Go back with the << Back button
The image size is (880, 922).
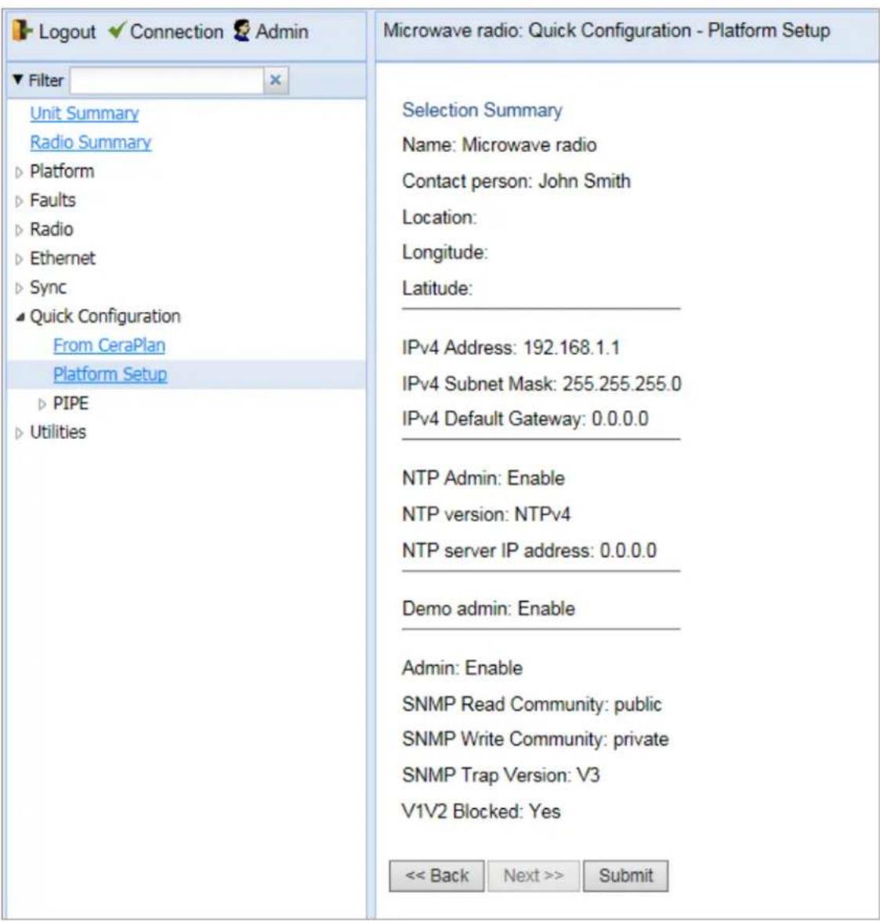point(436,877)
